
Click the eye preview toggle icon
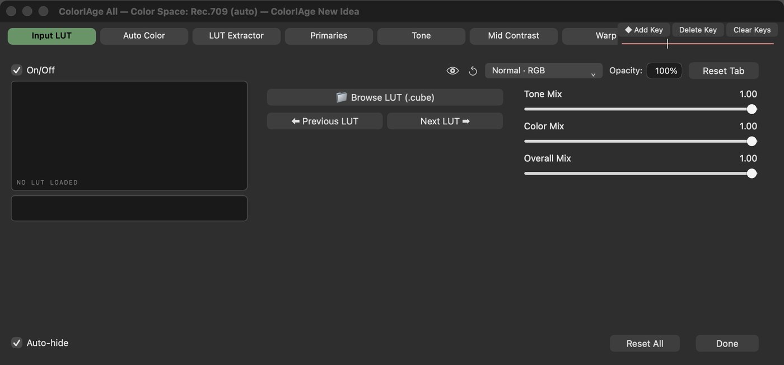pyautogui.click(x=452, y=71)
